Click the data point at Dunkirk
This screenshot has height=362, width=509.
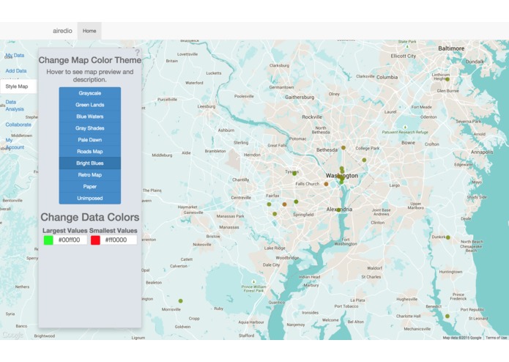coord(448,237)
